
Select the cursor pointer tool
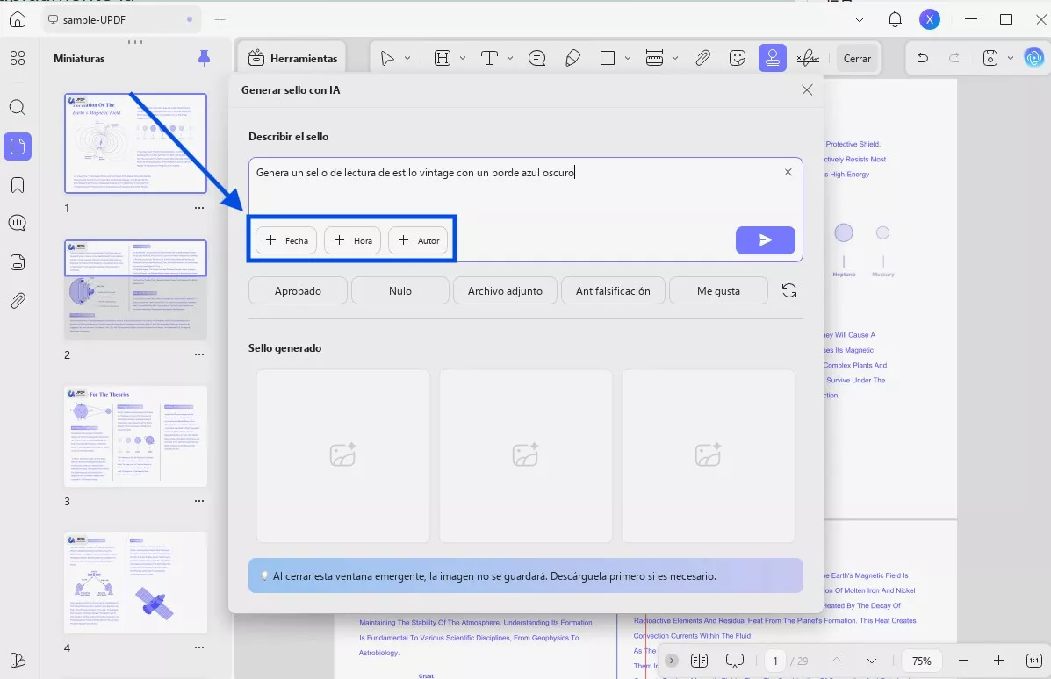pos(386,58)
